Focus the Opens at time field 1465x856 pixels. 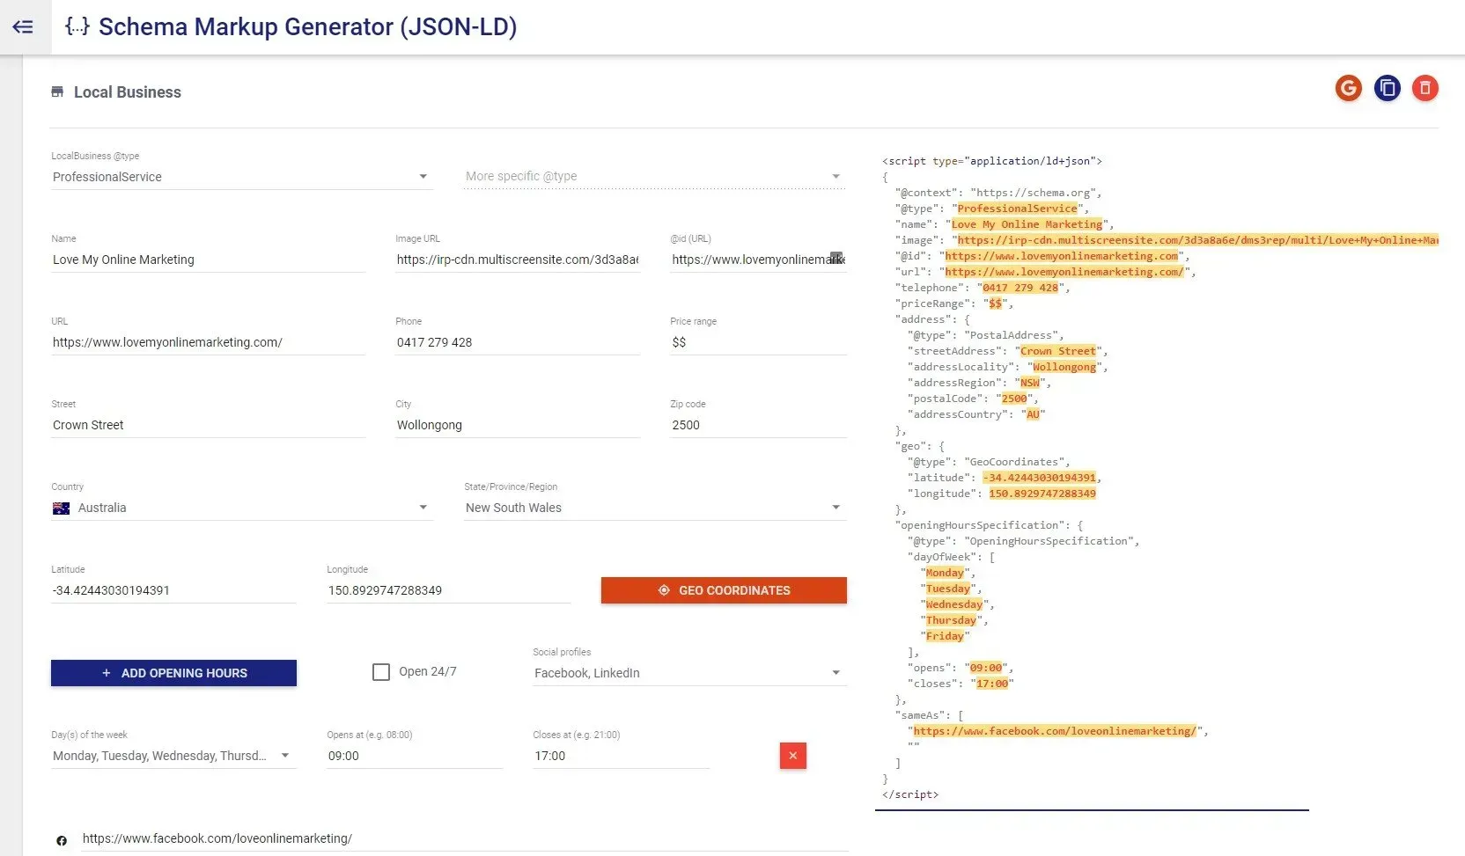[x=415, y=756]
